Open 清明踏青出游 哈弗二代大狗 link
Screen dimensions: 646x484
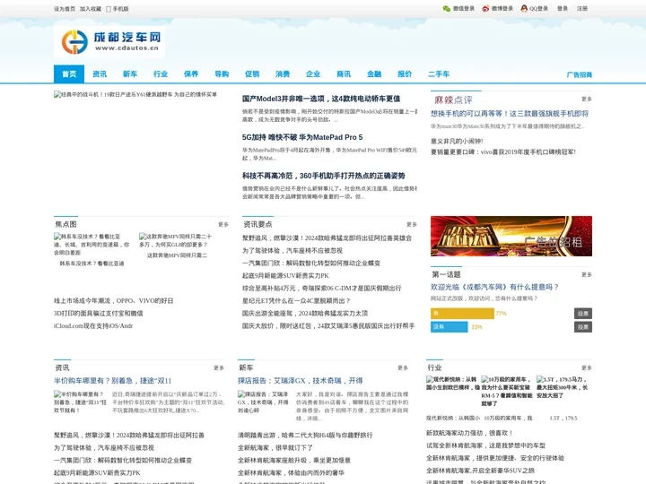point(305,435)
